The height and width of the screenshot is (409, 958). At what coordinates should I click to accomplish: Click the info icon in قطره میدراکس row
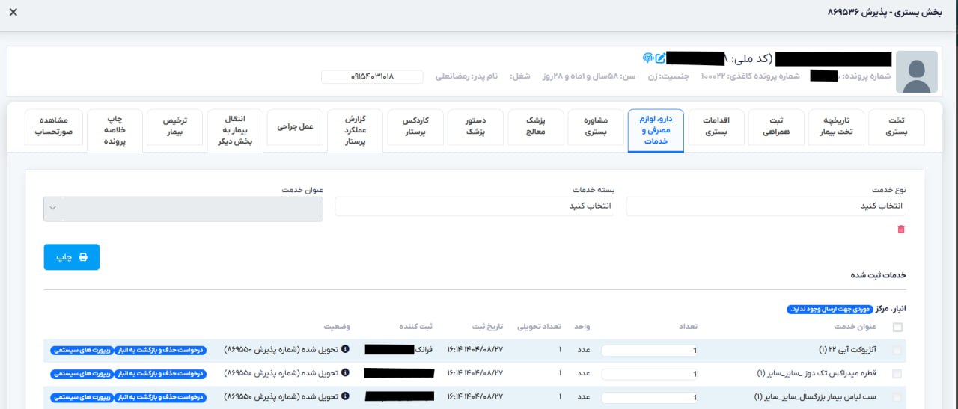pos(345,372)
